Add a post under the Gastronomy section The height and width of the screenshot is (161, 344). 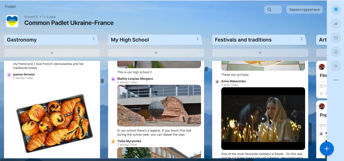52,53
